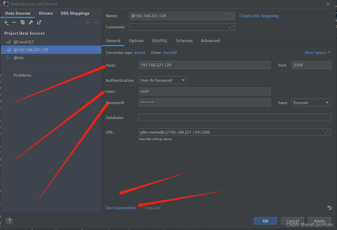Close the Data Sources and Drivers dialog
Screen dimensions: 337x230
pos(328,4)
